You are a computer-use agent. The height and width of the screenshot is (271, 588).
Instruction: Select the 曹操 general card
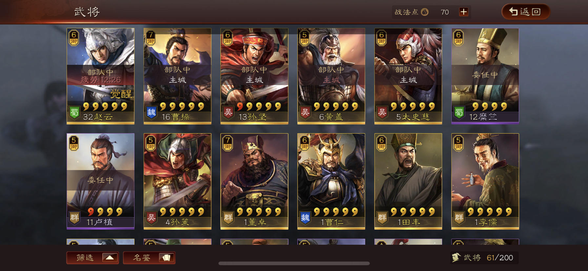coord(177,76)
